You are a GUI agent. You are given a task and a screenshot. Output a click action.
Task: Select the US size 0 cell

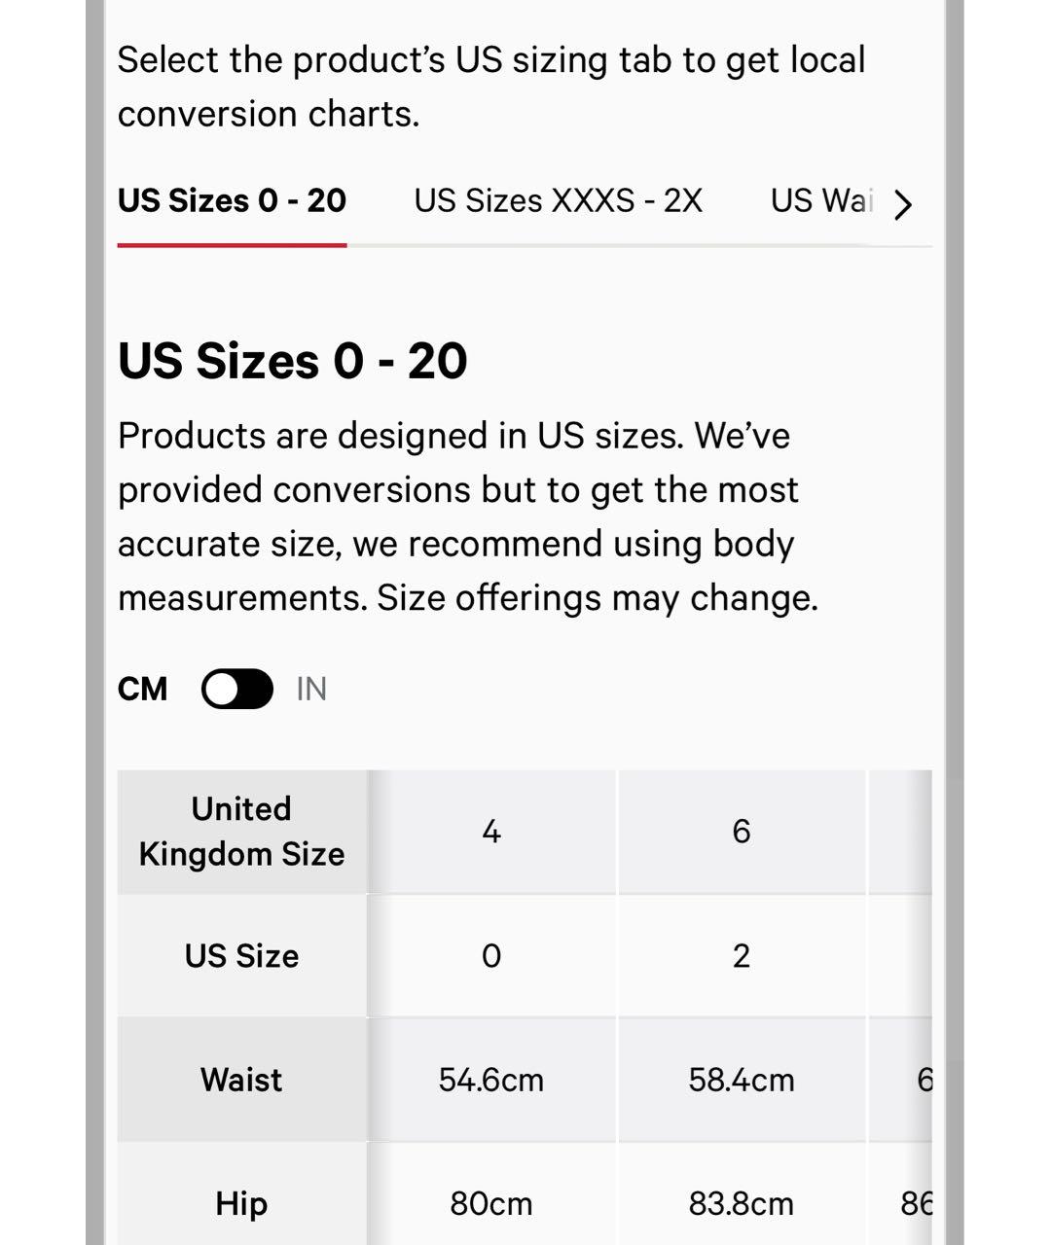[x=491, y=955]
